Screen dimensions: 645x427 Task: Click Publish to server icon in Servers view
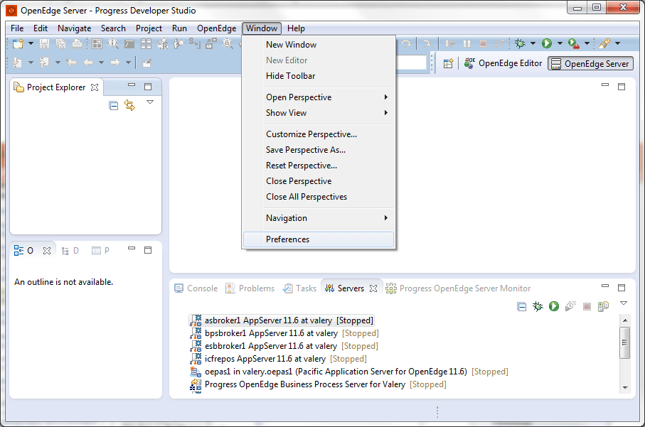pos(604,306)
